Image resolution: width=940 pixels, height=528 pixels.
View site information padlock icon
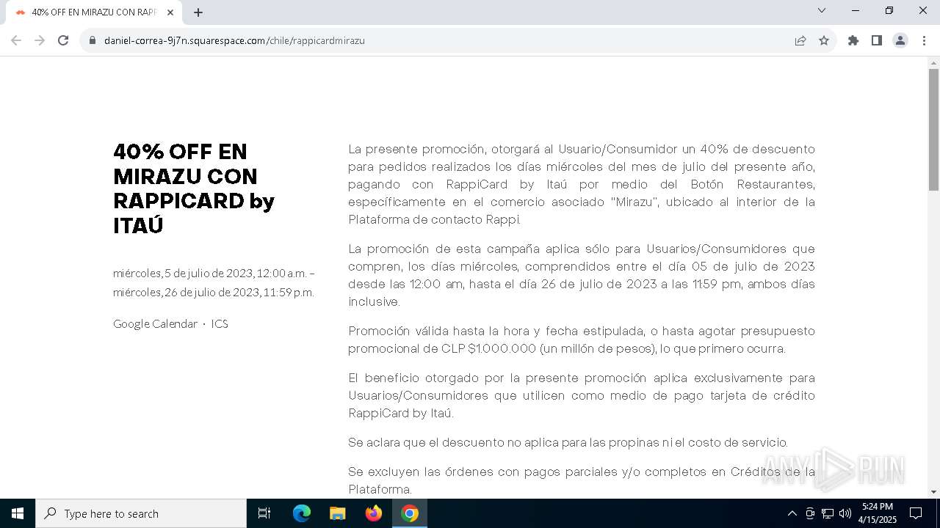point(93,40)
